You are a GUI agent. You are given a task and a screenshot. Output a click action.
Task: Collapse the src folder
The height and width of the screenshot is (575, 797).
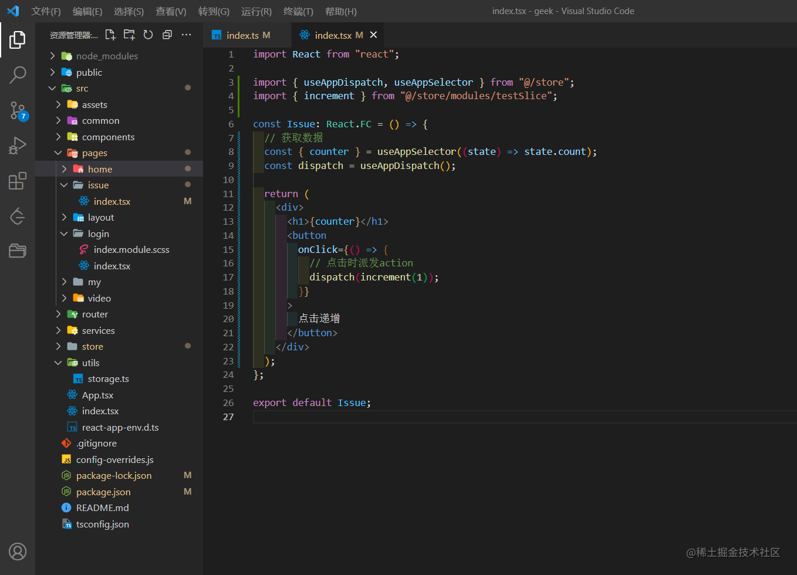(x=82, y=88)
